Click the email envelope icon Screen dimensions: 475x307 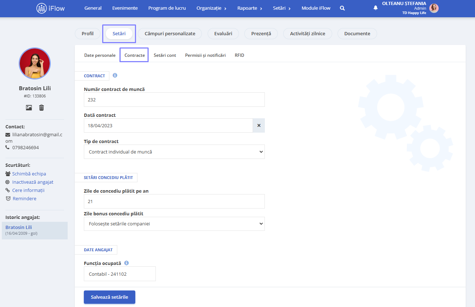point(8,135)
